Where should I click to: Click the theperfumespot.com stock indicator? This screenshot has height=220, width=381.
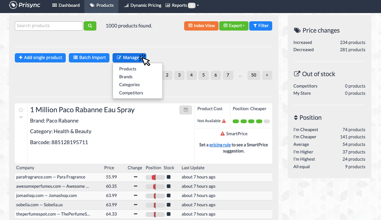[169, 214]
